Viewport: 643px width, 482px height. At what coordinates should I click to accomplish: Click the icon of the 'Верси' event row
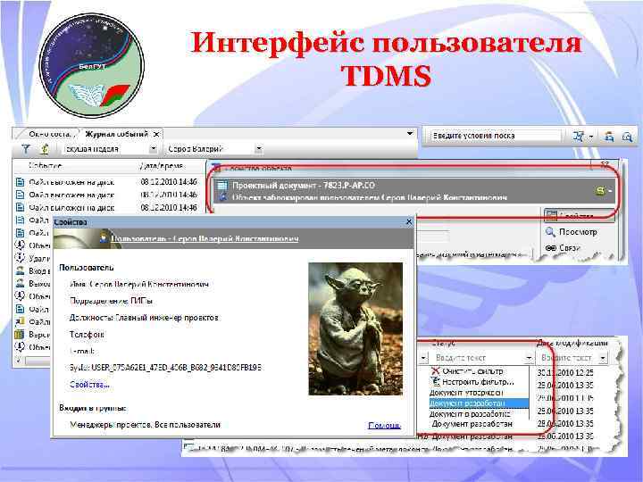click(20, 335)
